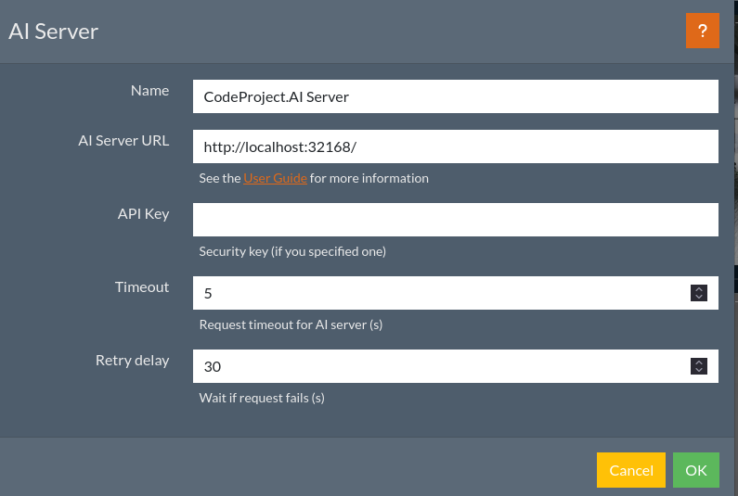The image size is (738, 496).
Task: Click the 'Request timeout for AI server (s)' text
Action: click(291, 324)
